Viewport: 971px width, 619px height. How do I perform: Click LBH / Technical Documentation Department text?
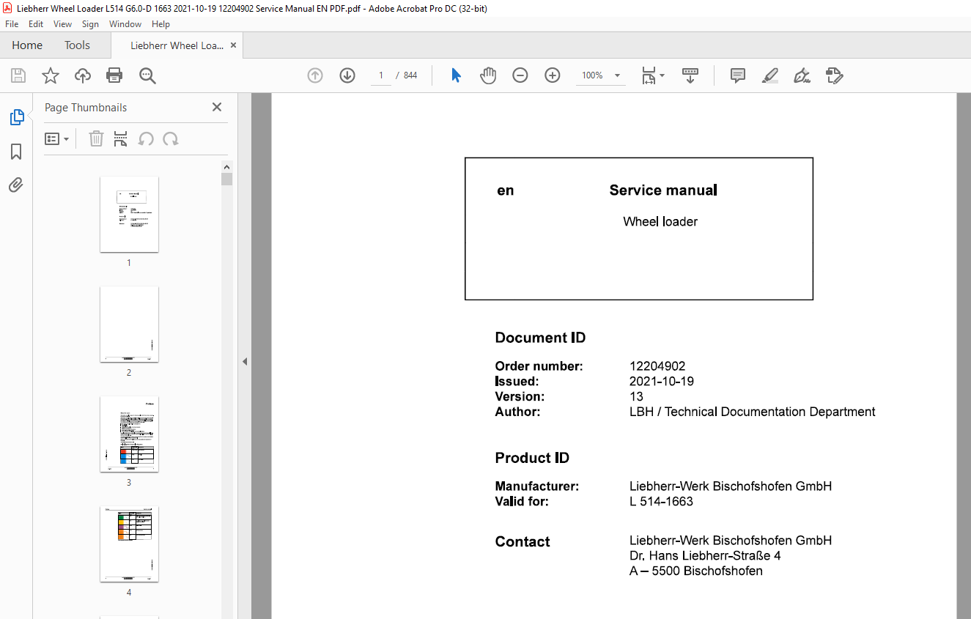point(752,412)
